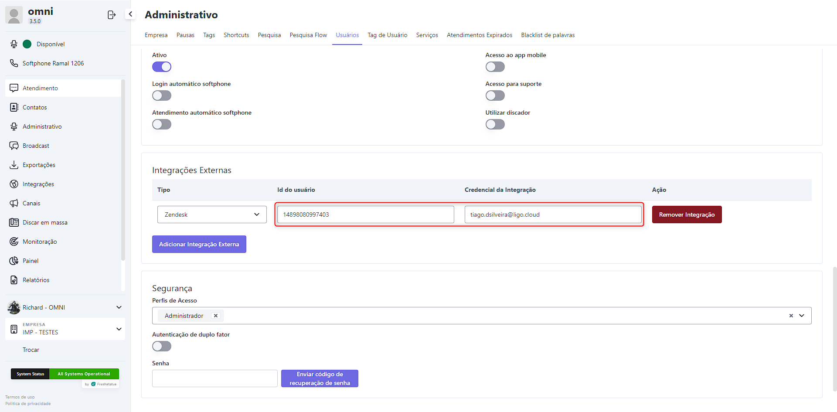The width and height of the screenshot is (837, 412).
Task: Click the phone icon for Softphone Ramal
Action: 14,63
